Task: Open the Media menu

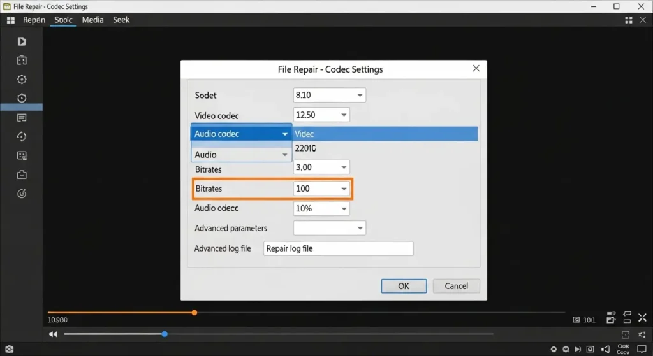Action: pyautogui.click(x=92, y=20)
